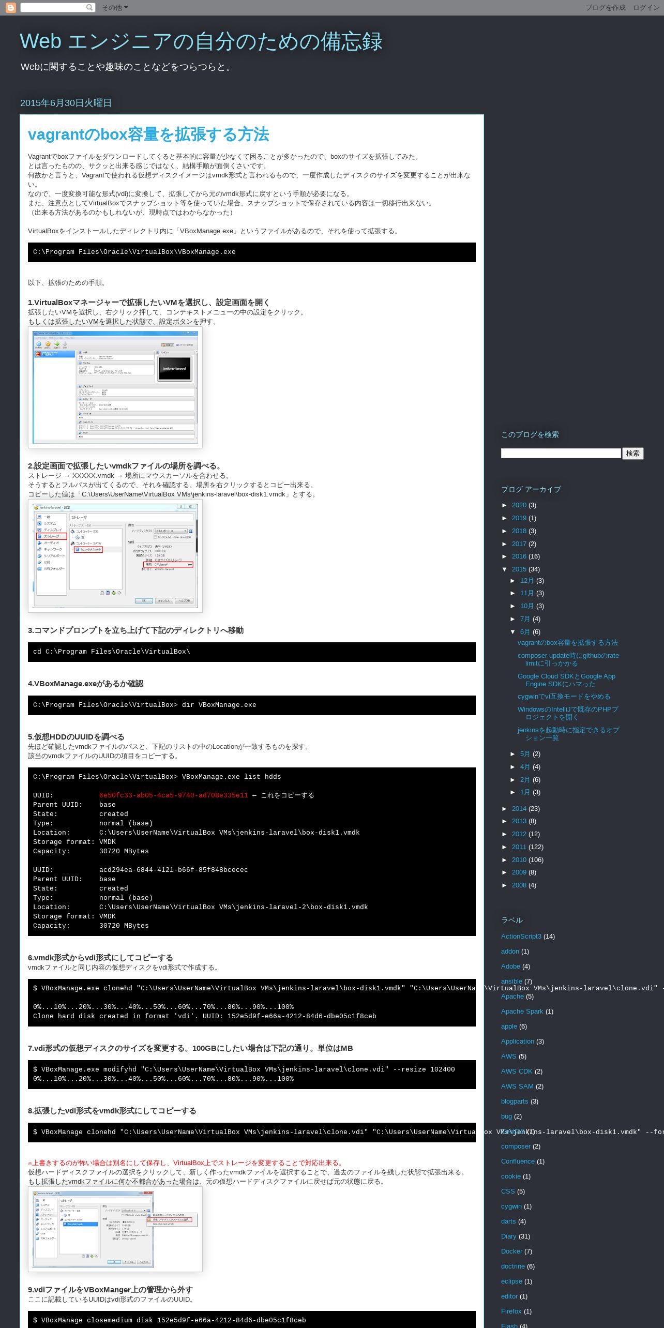Open the eclipse label

tap(511, 1281)
